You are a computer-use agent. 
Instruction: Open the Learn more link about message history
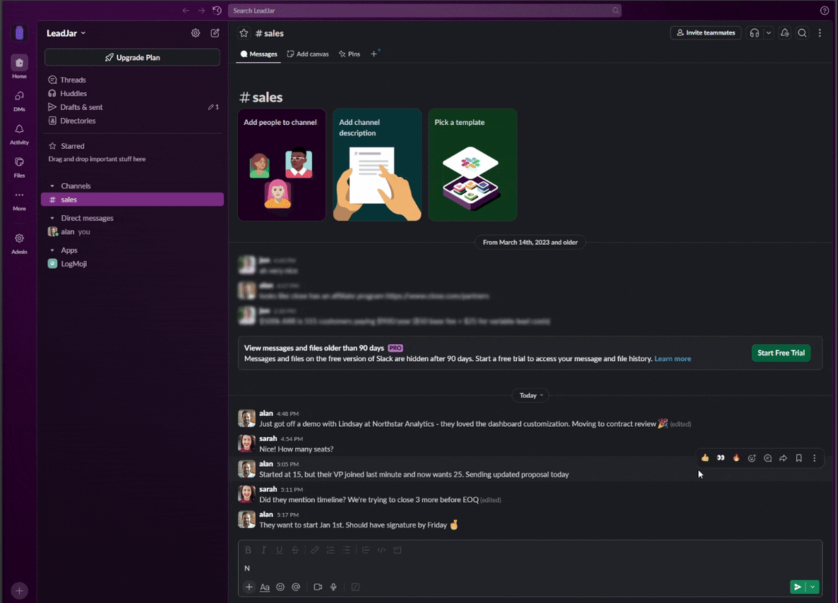(672, 358)
